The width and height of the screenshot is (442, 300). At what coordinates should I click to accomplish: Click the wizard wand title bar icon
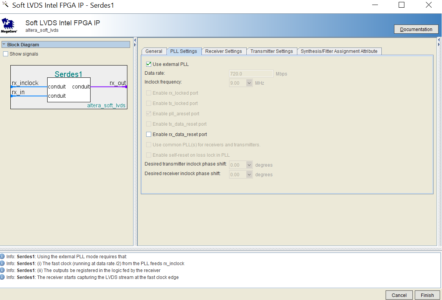point(5,4)
